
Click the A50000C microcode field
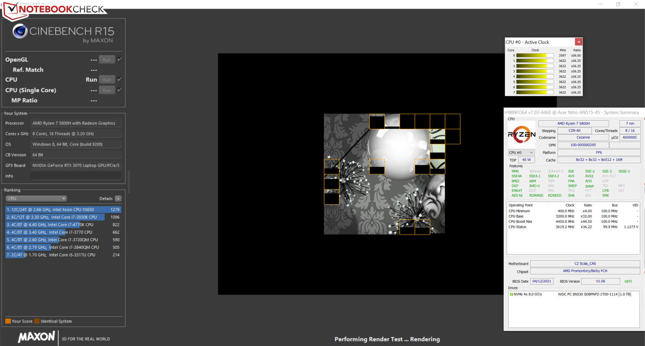point(630,137)
